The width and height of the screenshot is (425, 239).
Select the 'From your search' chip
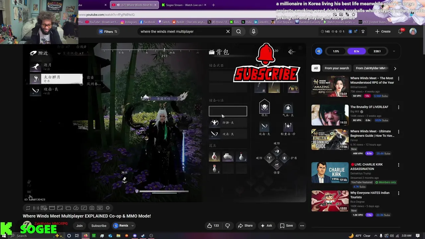[337, 68]
